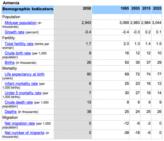164x141 pixels.
Task: Click the Demographic Indicators header cell
Action: pyautogui.click(x=28, y=10)
